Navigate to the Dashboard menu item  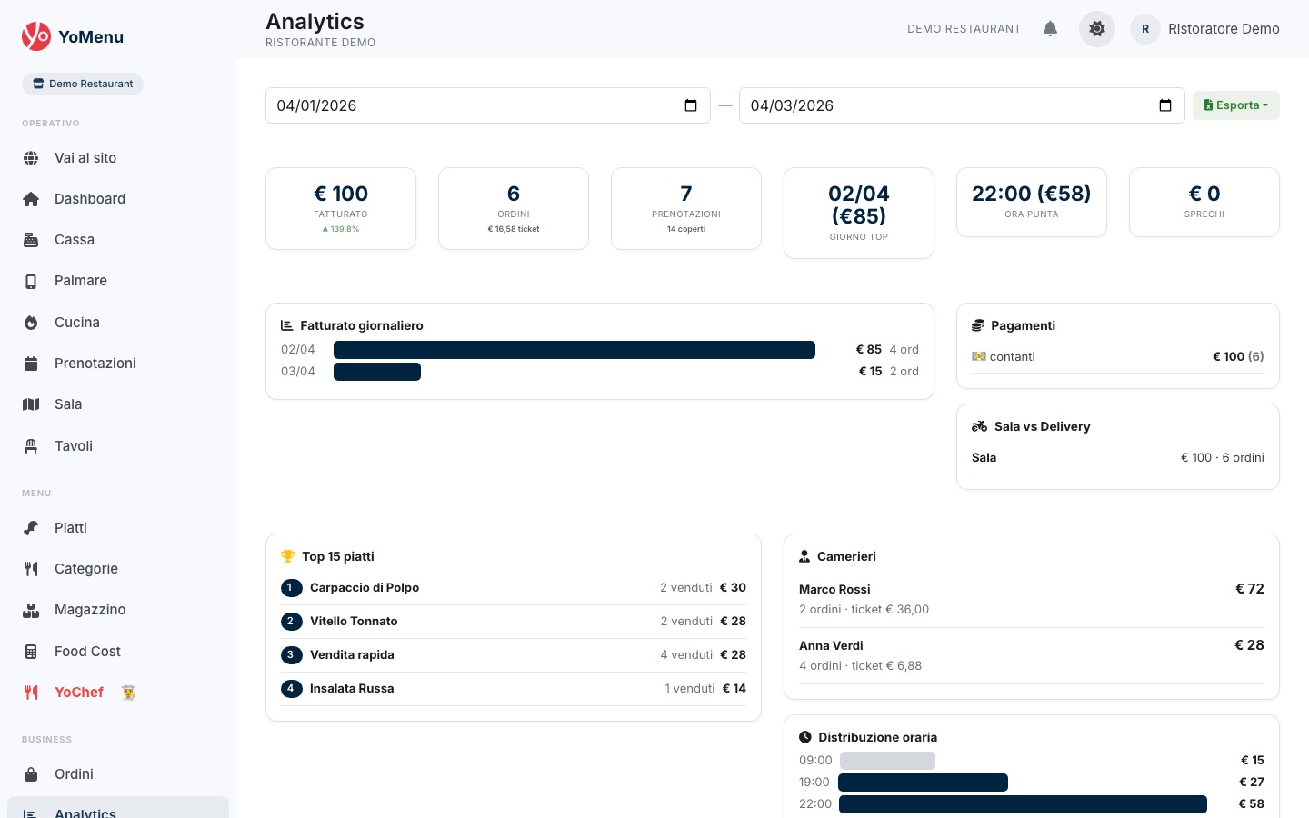[x=90, y=199]
